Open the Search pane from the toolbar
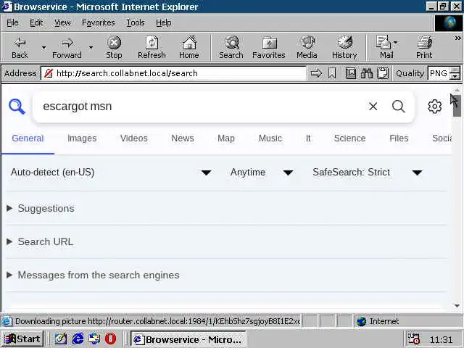 231,48
